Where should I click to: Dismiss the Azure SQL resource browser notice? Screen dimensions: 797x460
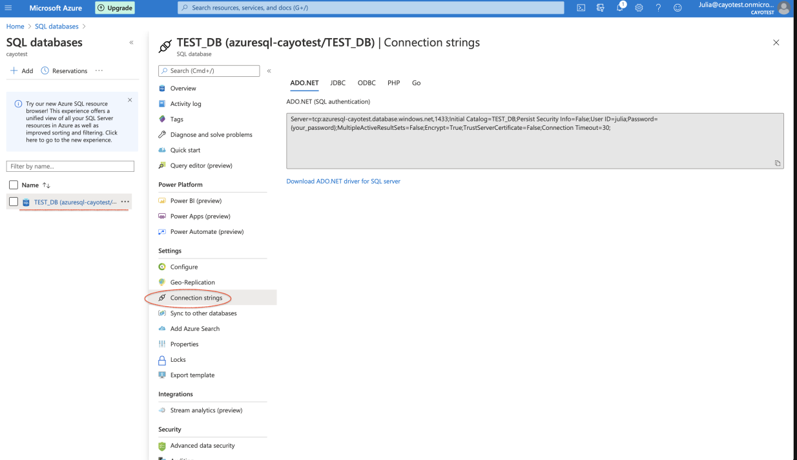130,100
